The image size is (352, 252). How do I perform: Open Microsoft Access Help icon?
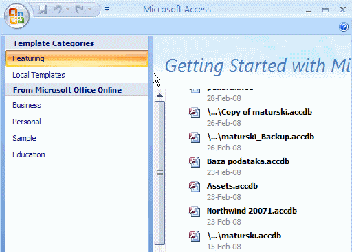[344, 27]
